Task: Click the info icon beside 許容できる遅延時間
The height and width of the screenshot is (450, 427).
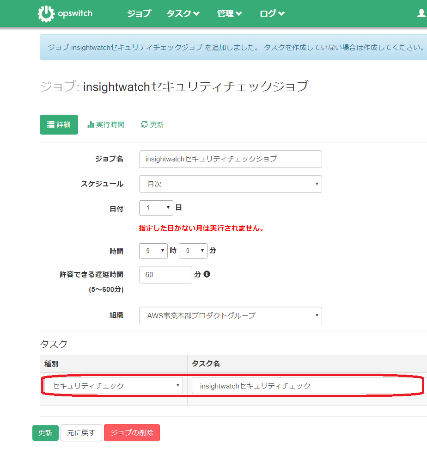Action: point(207,274)
